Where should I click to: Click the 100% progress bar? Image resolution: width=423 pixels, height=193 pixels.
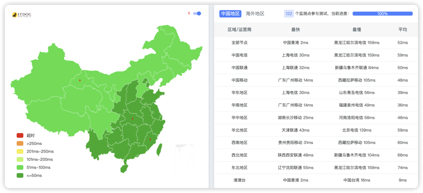(x=383, y=14)
